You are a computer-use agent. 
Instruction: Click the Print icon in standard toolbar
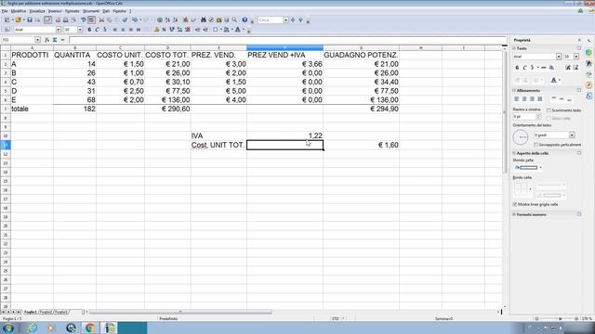(x=66, y=19)
